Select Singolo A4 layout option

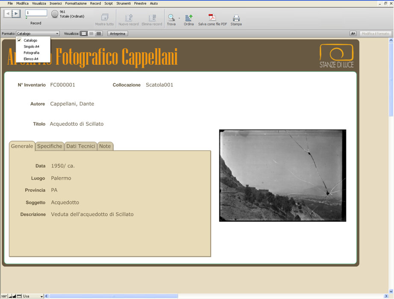[32, 47]
